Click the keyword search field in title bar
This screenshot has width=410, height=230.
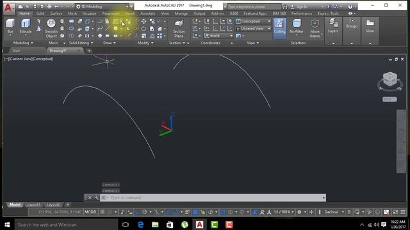(x=254, y=6)
